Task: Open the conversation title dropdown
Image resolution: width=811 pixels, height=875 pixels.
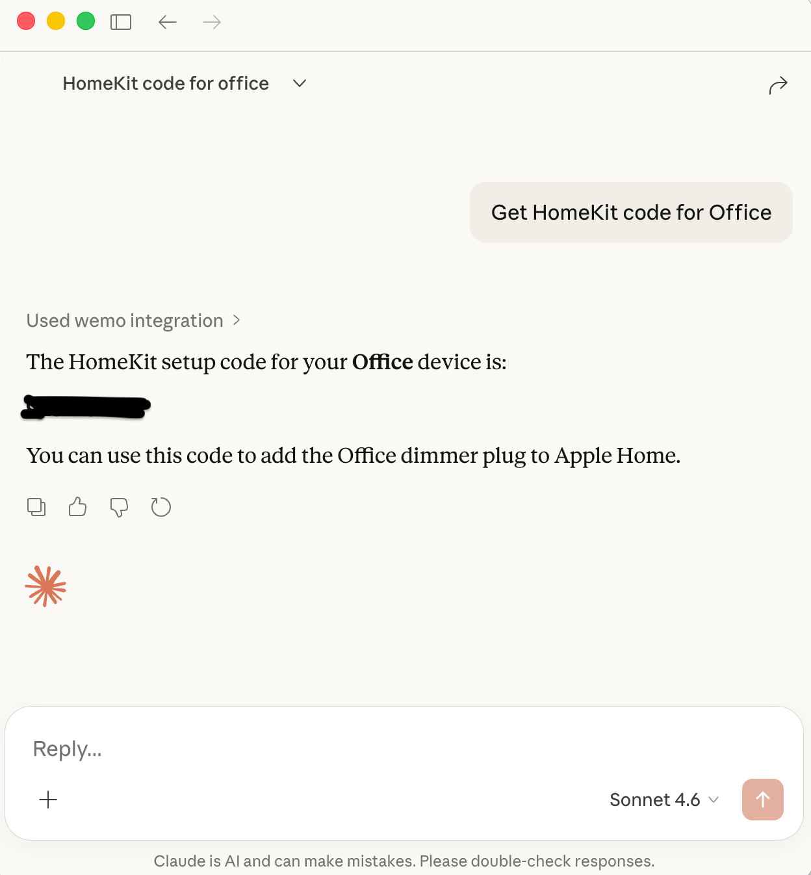Action: pos(299,83)
